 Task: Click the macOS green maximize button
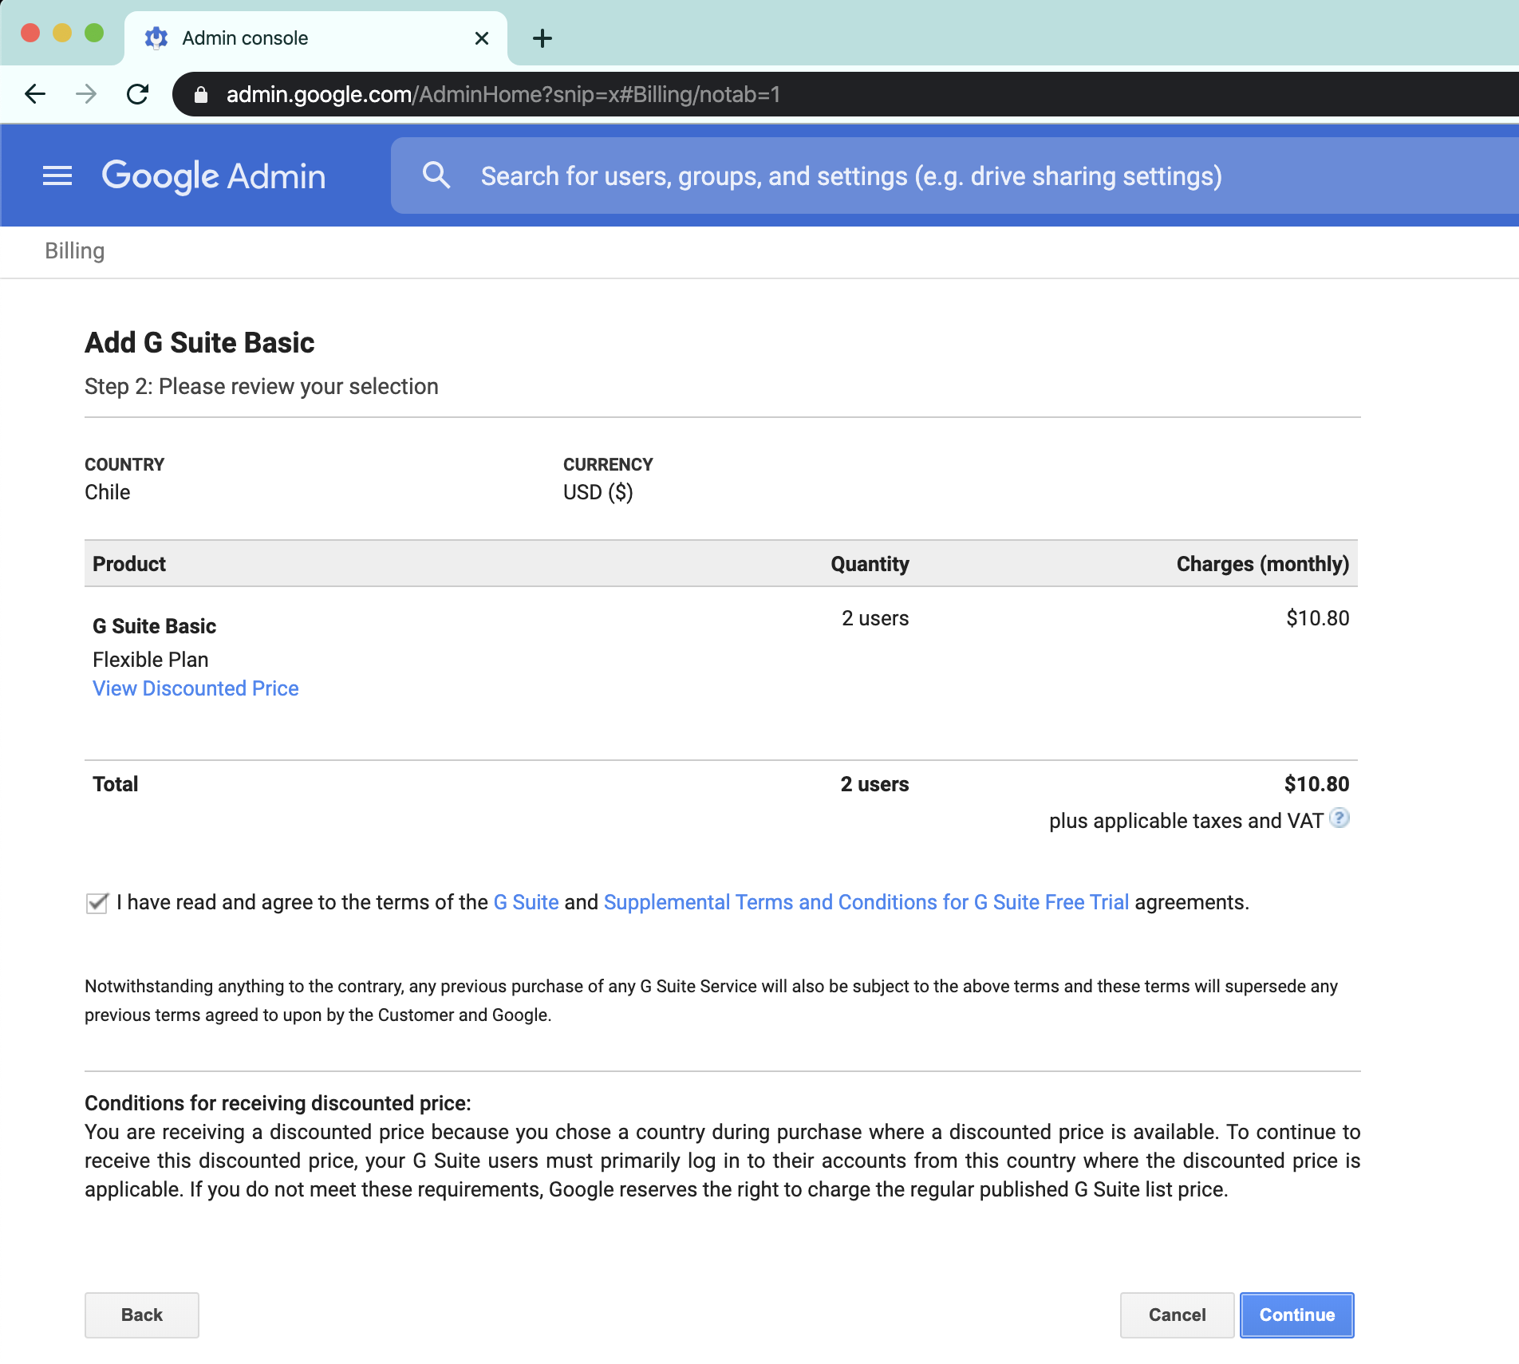94,33
